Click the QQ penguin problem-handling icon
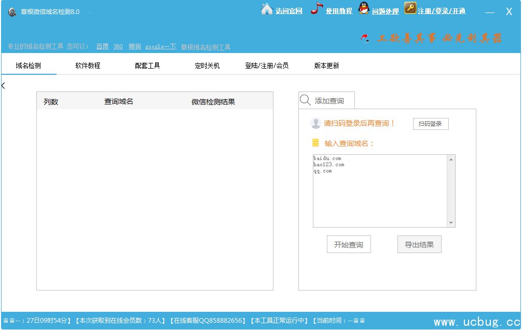Image resolution: width=522 pixels, height=330 pixels. (364, 9)
